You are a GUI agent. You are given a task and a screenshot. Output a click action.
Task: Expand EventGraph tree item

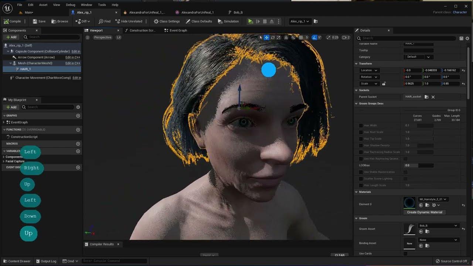tap(4, 122)
